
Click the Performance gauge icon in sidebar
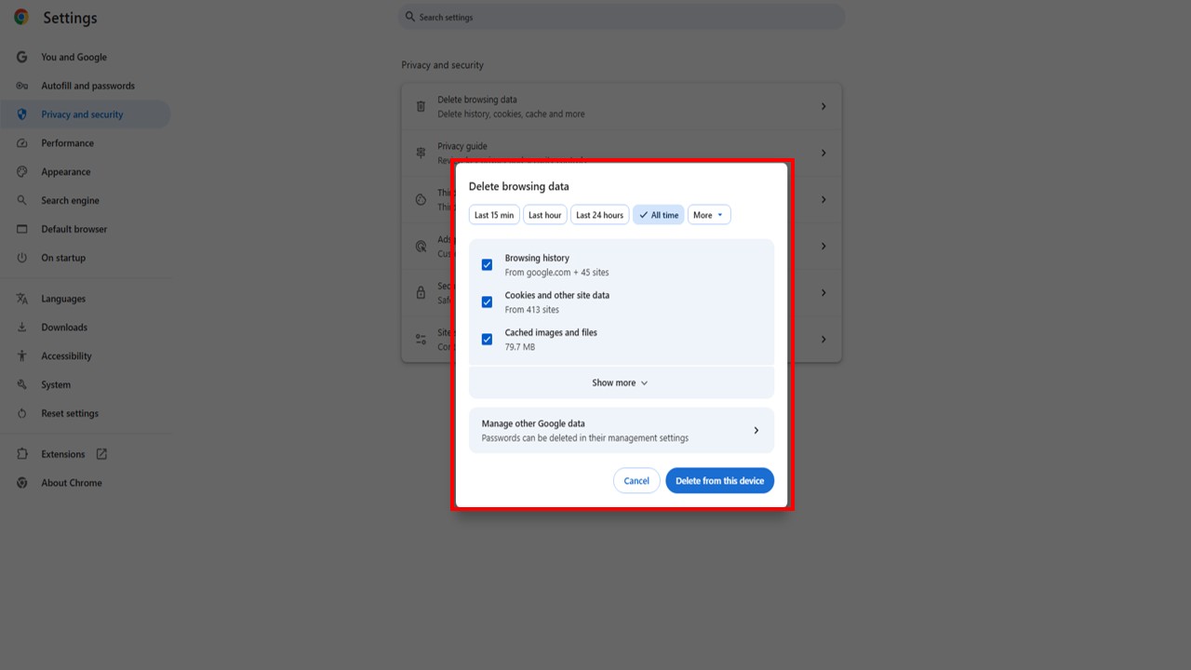(x=21, y=143)
